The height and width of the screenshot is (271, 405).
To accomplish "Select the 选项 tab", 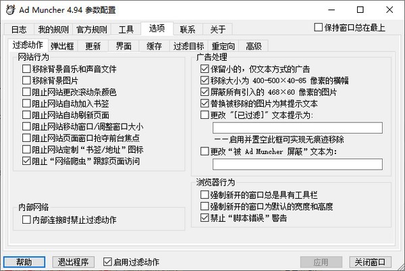I will tap(157, 28).
